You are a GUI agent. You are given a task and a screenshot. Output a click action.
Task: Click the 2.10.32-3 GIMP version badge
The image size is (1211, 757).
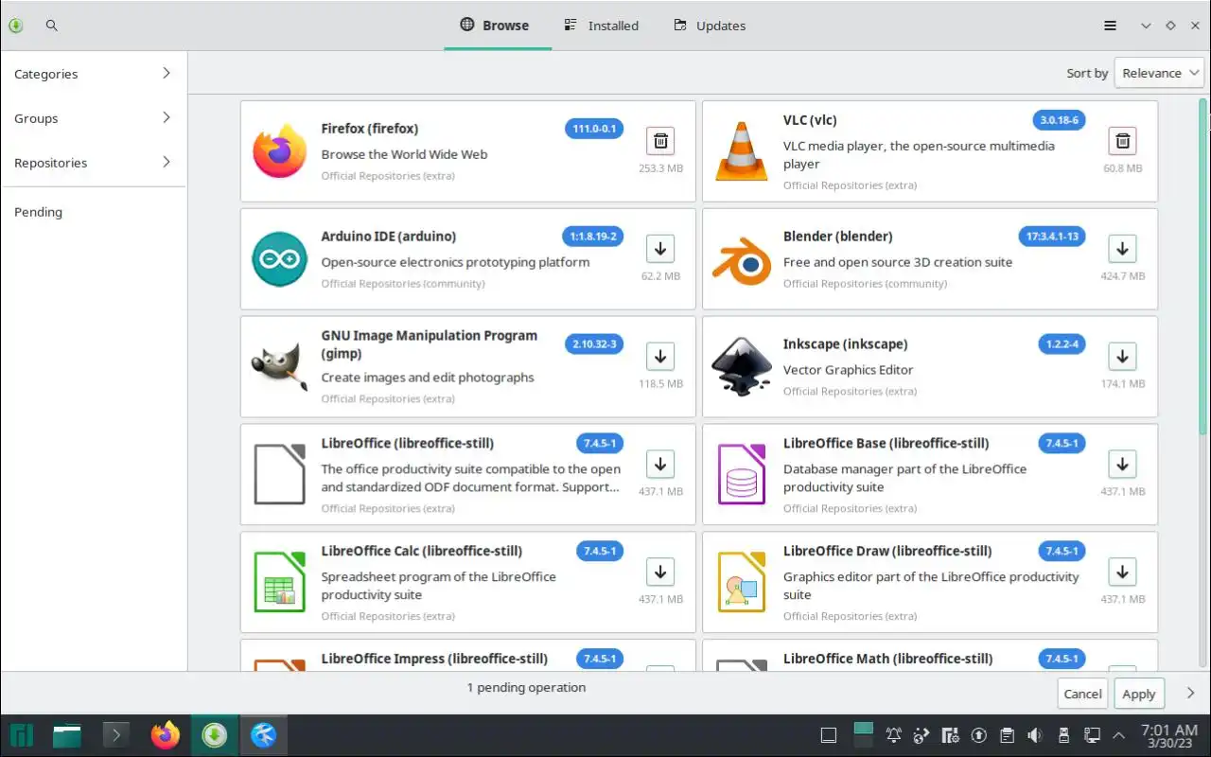[594, 344]
